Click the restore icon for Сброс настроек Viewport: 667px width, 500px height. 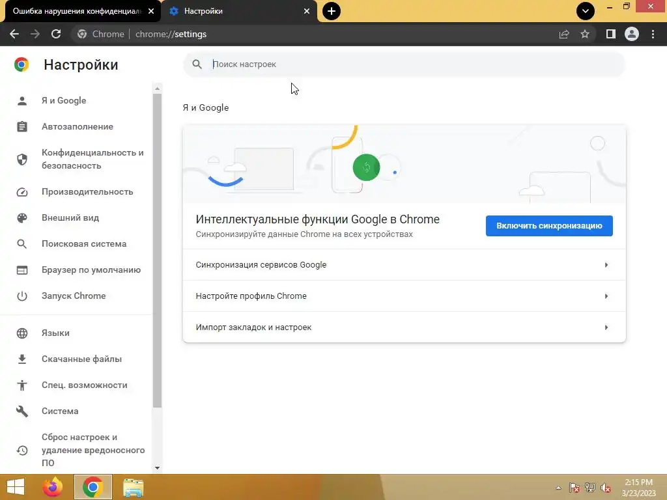(x=22, y=451)
